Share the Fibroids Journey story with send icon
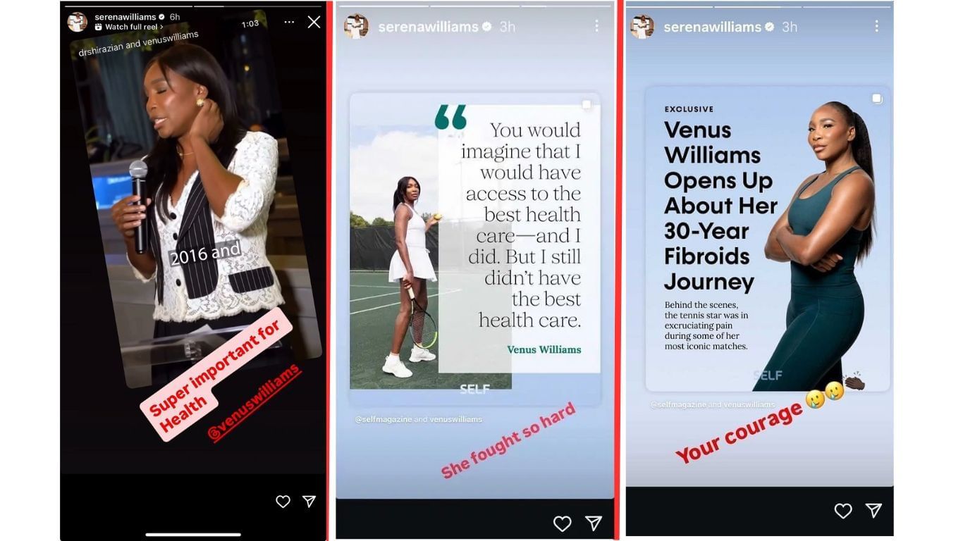 873,510
